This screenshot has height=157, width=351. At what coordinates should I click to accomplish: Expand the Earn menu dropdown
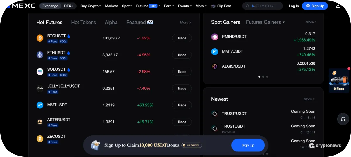pyautogui.click(x=169, y=6)
